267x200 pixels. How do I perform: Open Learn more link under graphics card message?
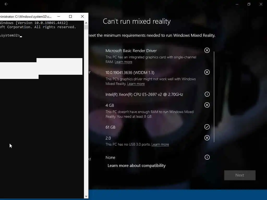coord(123,62)
